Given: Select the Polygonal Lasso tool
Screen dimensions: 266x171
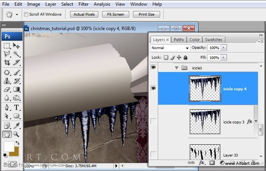Looking at the screenshot, I should click(x=7, y=54).
